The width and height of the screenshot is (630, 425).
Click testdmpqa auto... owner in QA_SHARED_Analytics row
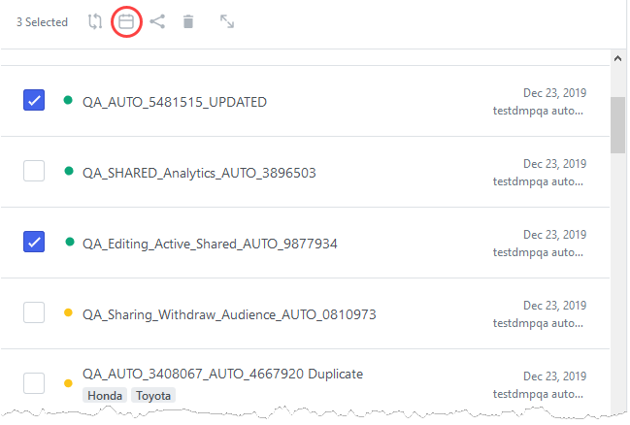538,181
